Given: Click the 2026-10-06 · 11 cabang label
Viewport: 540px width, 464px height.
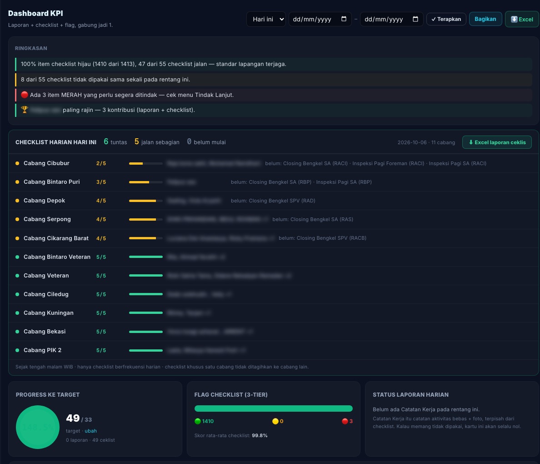Looking at the screenshot, I should coord(426,142).
